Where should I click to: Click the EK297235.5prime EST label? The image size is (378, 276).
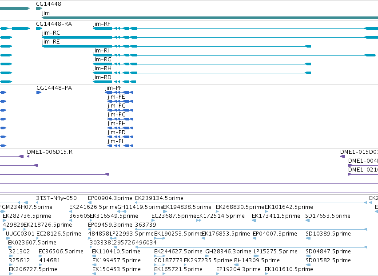208,261
